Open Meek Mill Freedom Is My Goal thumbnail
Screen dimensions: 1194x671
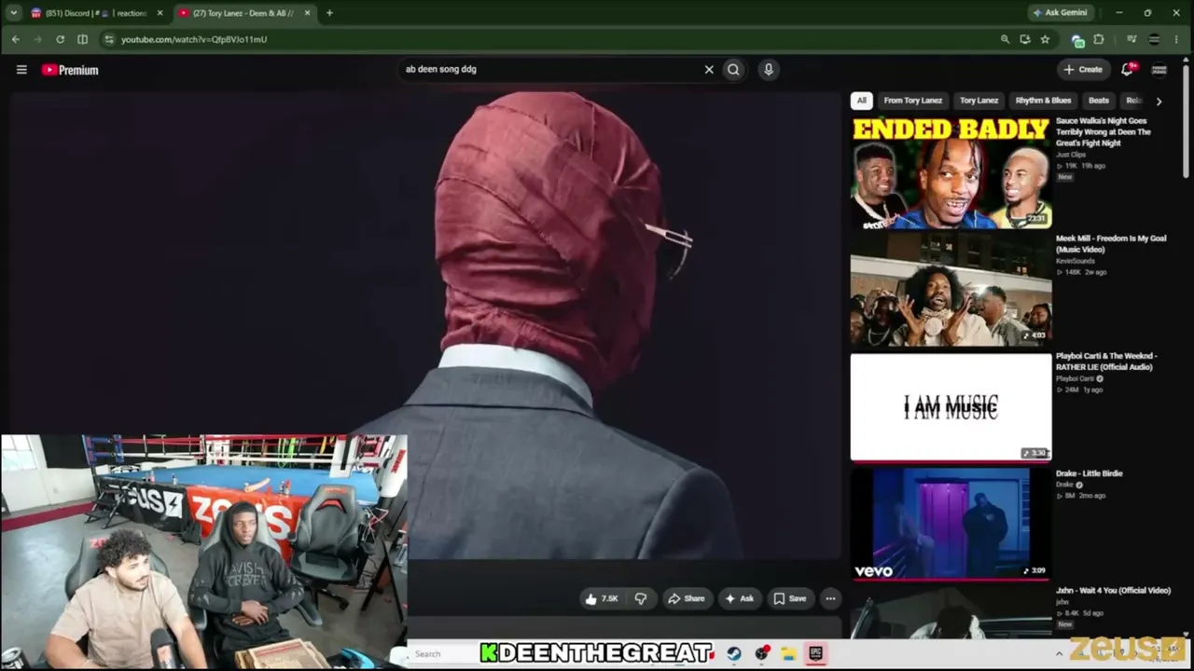point(951,290)
